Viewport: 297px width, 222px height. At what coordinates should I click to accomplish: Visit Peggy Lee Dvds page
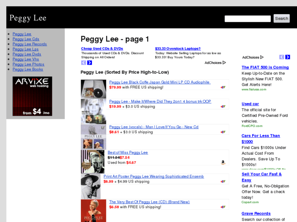(x=27, y=54)
